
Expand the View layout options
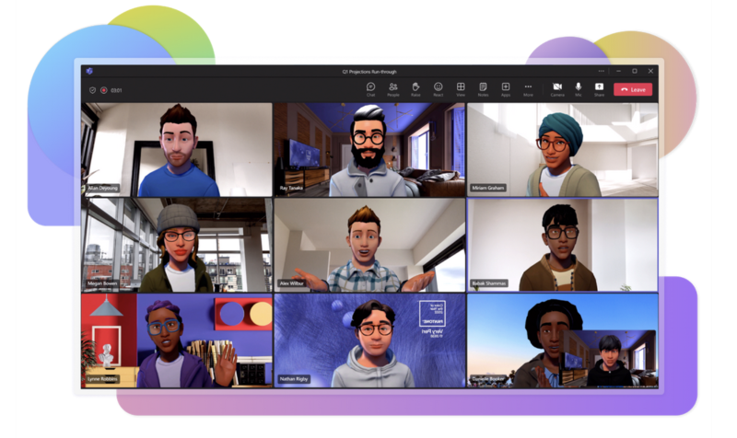pyautogui.click(x=461, y=88)
